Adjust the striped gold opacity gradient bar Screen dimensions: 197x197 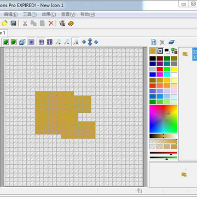click(x=164, y=141)
